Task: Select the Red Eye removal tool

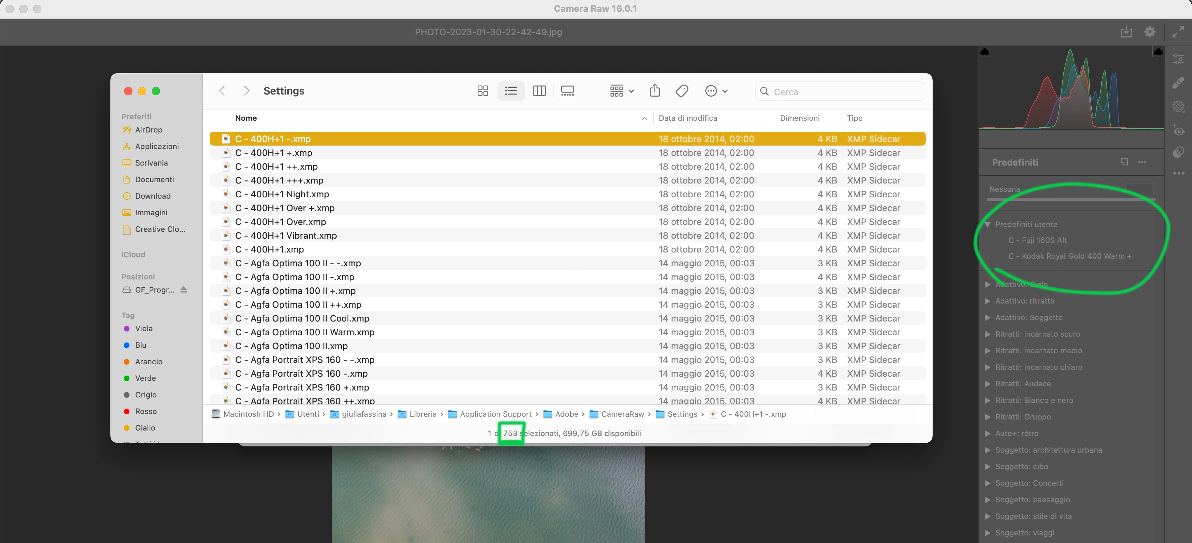Action: [1178, 130]
